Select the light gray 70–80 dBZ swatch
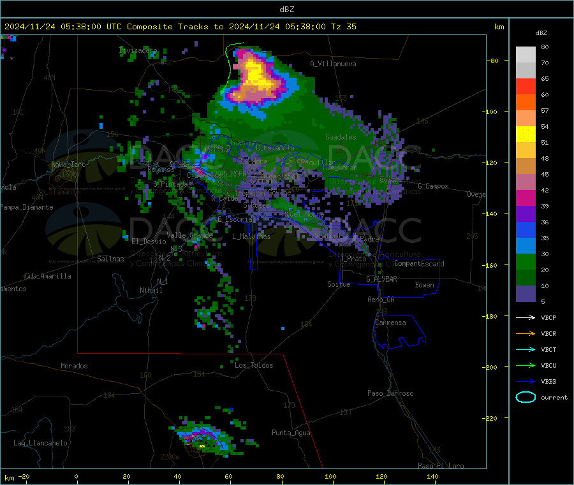This screenshot has height=485, width=574. pos(526,55)
